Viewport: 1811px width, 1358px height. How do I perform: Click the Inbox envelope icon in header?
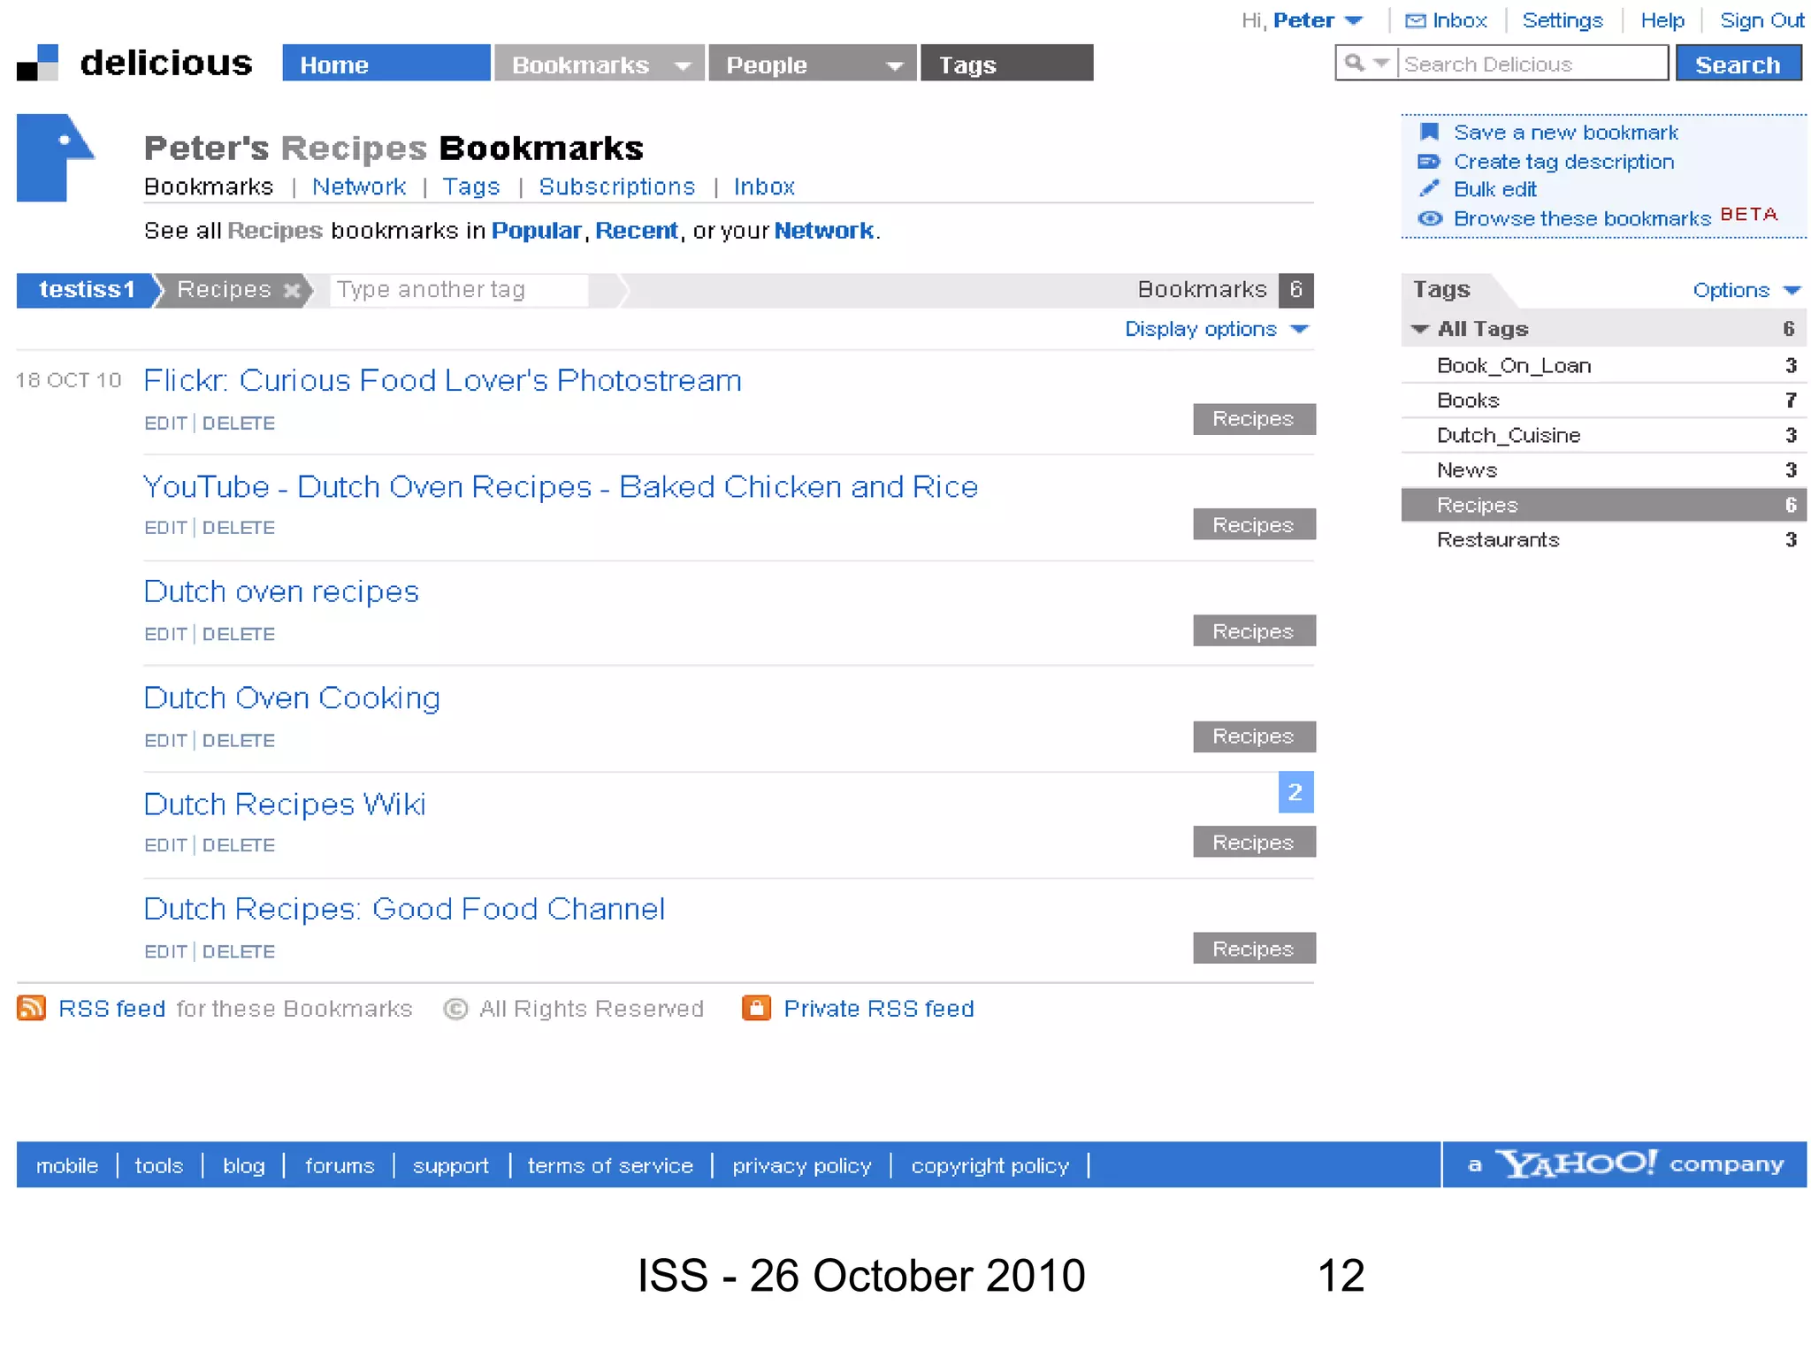(x=1415, y=21)
